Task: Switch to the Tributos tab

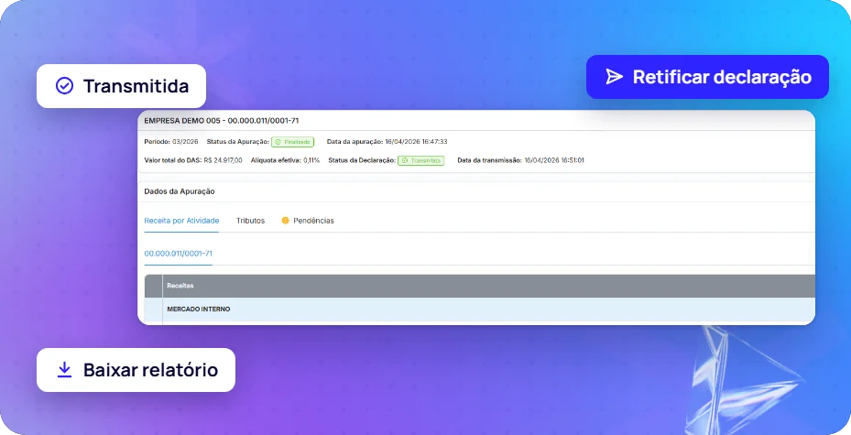Action: [251, 221]
